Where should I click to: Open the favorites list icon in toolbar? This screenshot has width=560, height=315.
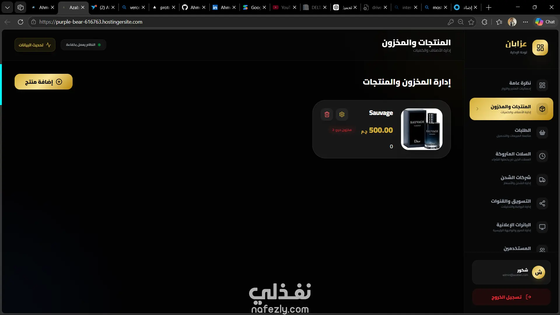pyautogui.click(x=499, y=22)
